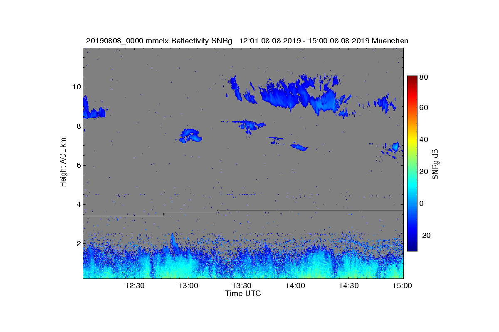Click the colorbar value 80
Viewport: 499px width, 332px height.
(425, 77)
